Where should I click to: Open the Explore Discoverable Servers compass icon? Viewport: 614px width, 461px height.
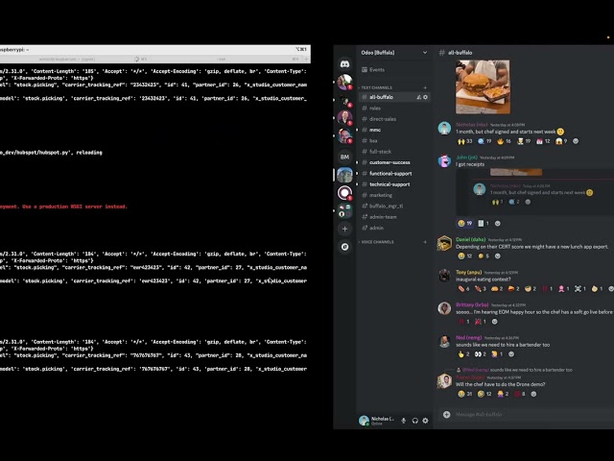(x=344, y=247)
